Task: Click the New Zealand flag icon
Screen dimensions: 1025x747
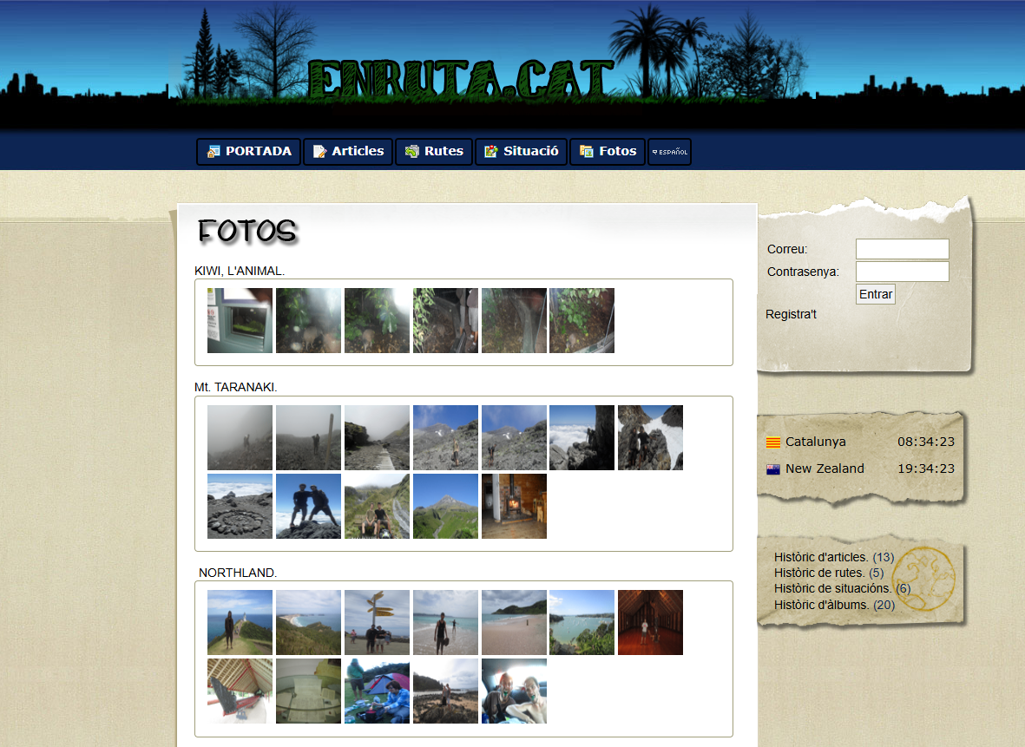Action: coord(773,469)
